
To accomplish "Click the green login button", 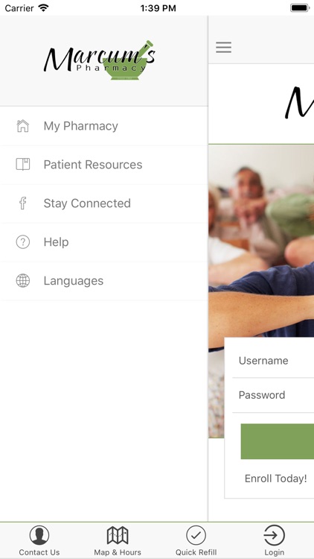I will 278,441.
